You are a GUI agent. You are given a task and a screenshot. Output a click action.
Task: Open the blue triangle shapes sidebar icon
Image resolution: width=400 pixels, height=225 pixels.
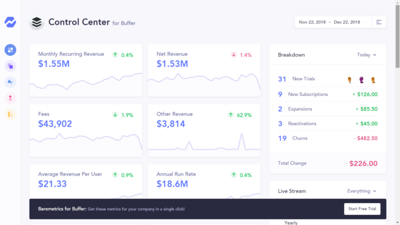click(10, 82)
